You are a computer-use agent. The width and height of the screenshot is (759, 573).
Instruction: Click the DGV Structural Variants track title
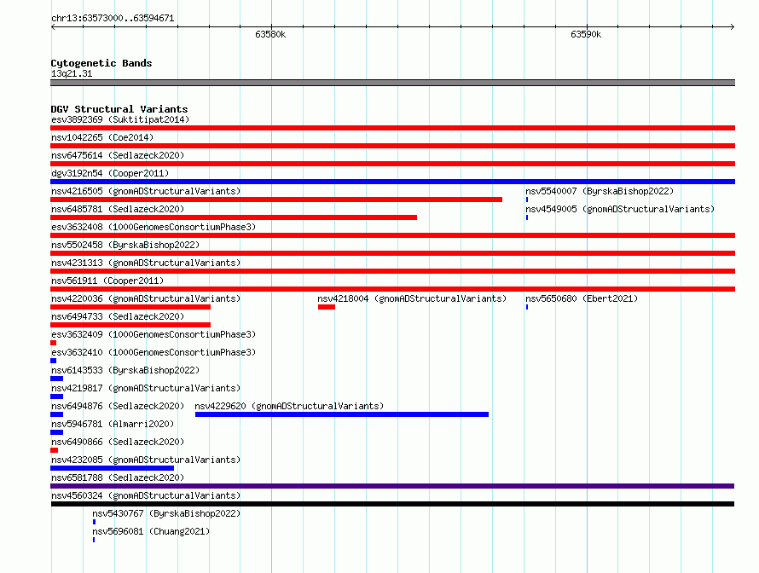(x=119, y=109)
